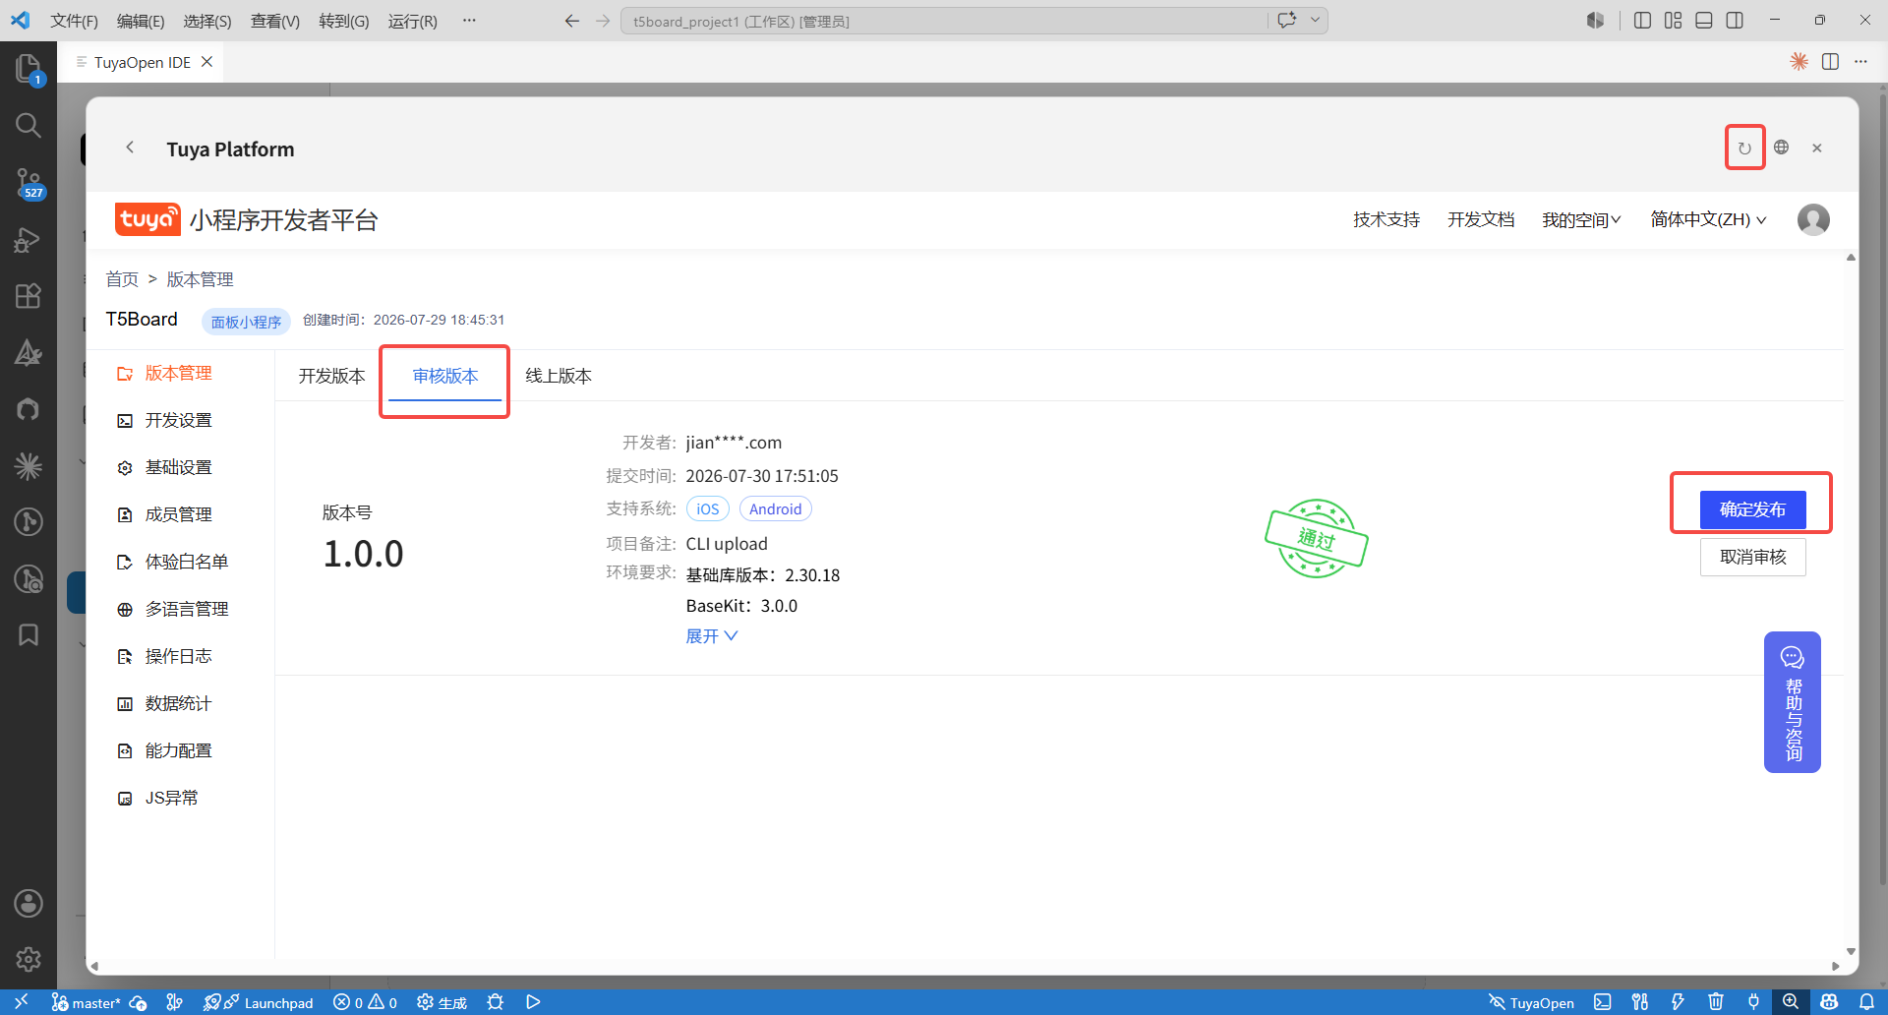Open the Explorer view in the activity bar
Screen dimensions: 1888x1015
(x=29, y=69)
